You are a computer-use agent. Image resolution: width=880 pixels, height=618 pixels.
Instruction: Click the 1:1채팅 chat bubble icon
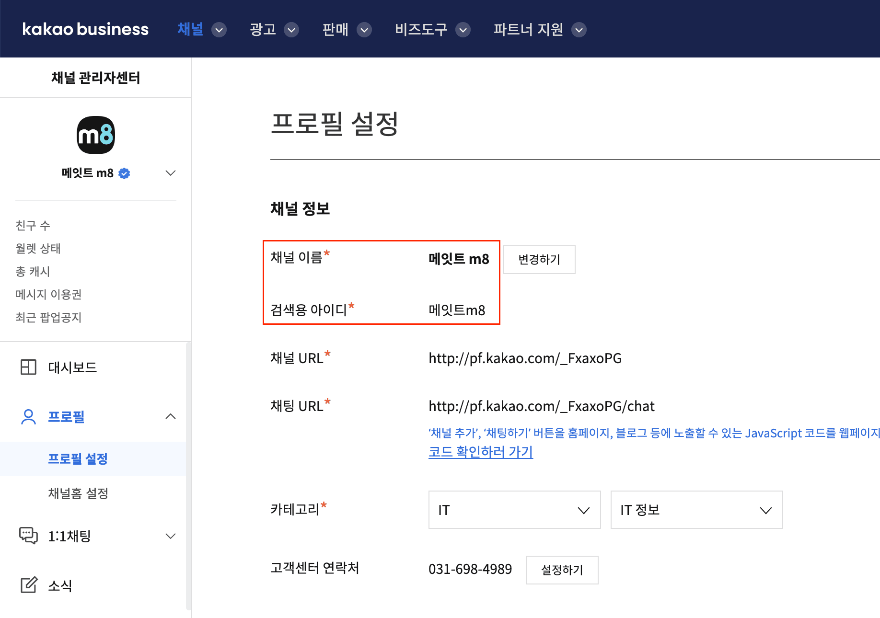[28, 536]
